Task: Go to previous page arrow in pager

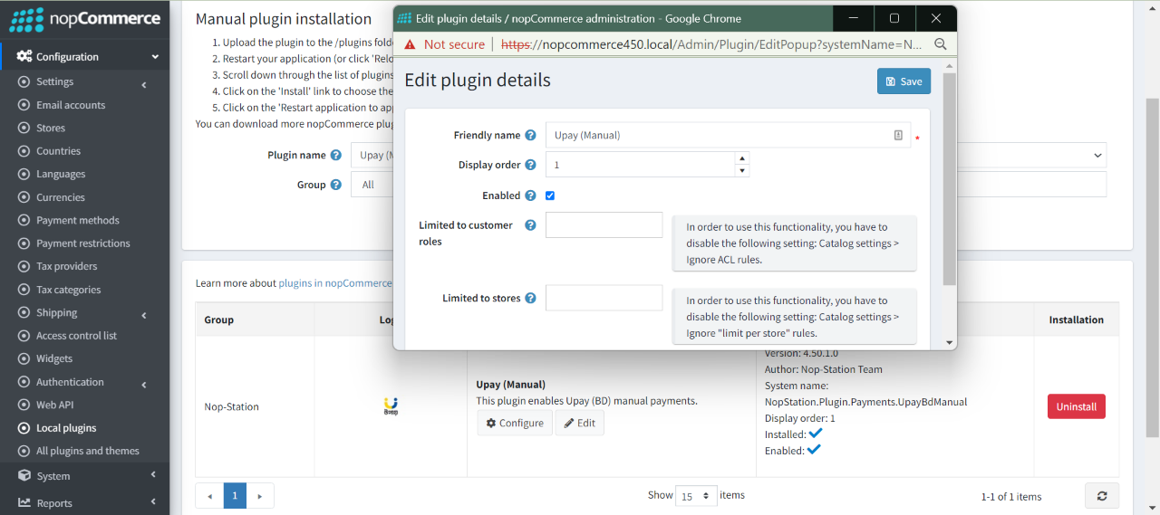Action: [210, 496]
